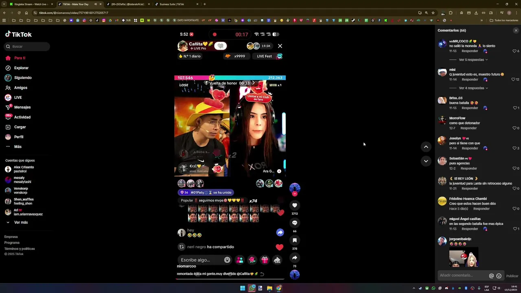Reply to Fridolino Huanca Chambi's comment
521x293 pixels.
(482, 209)
